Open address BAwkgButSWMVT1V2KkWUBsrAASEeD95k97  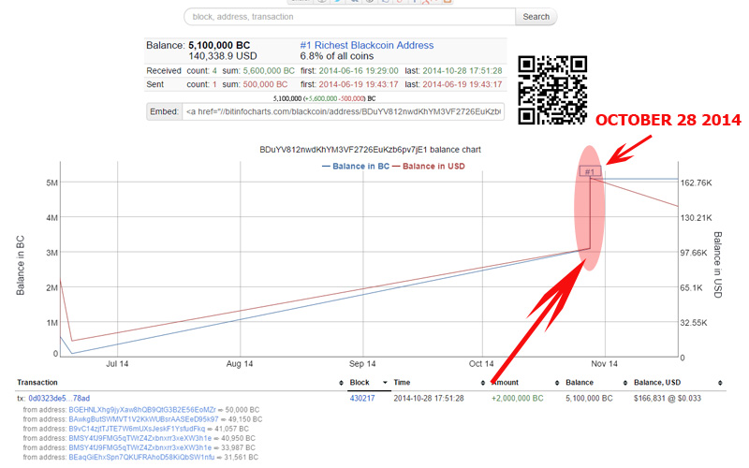(143, 419)
